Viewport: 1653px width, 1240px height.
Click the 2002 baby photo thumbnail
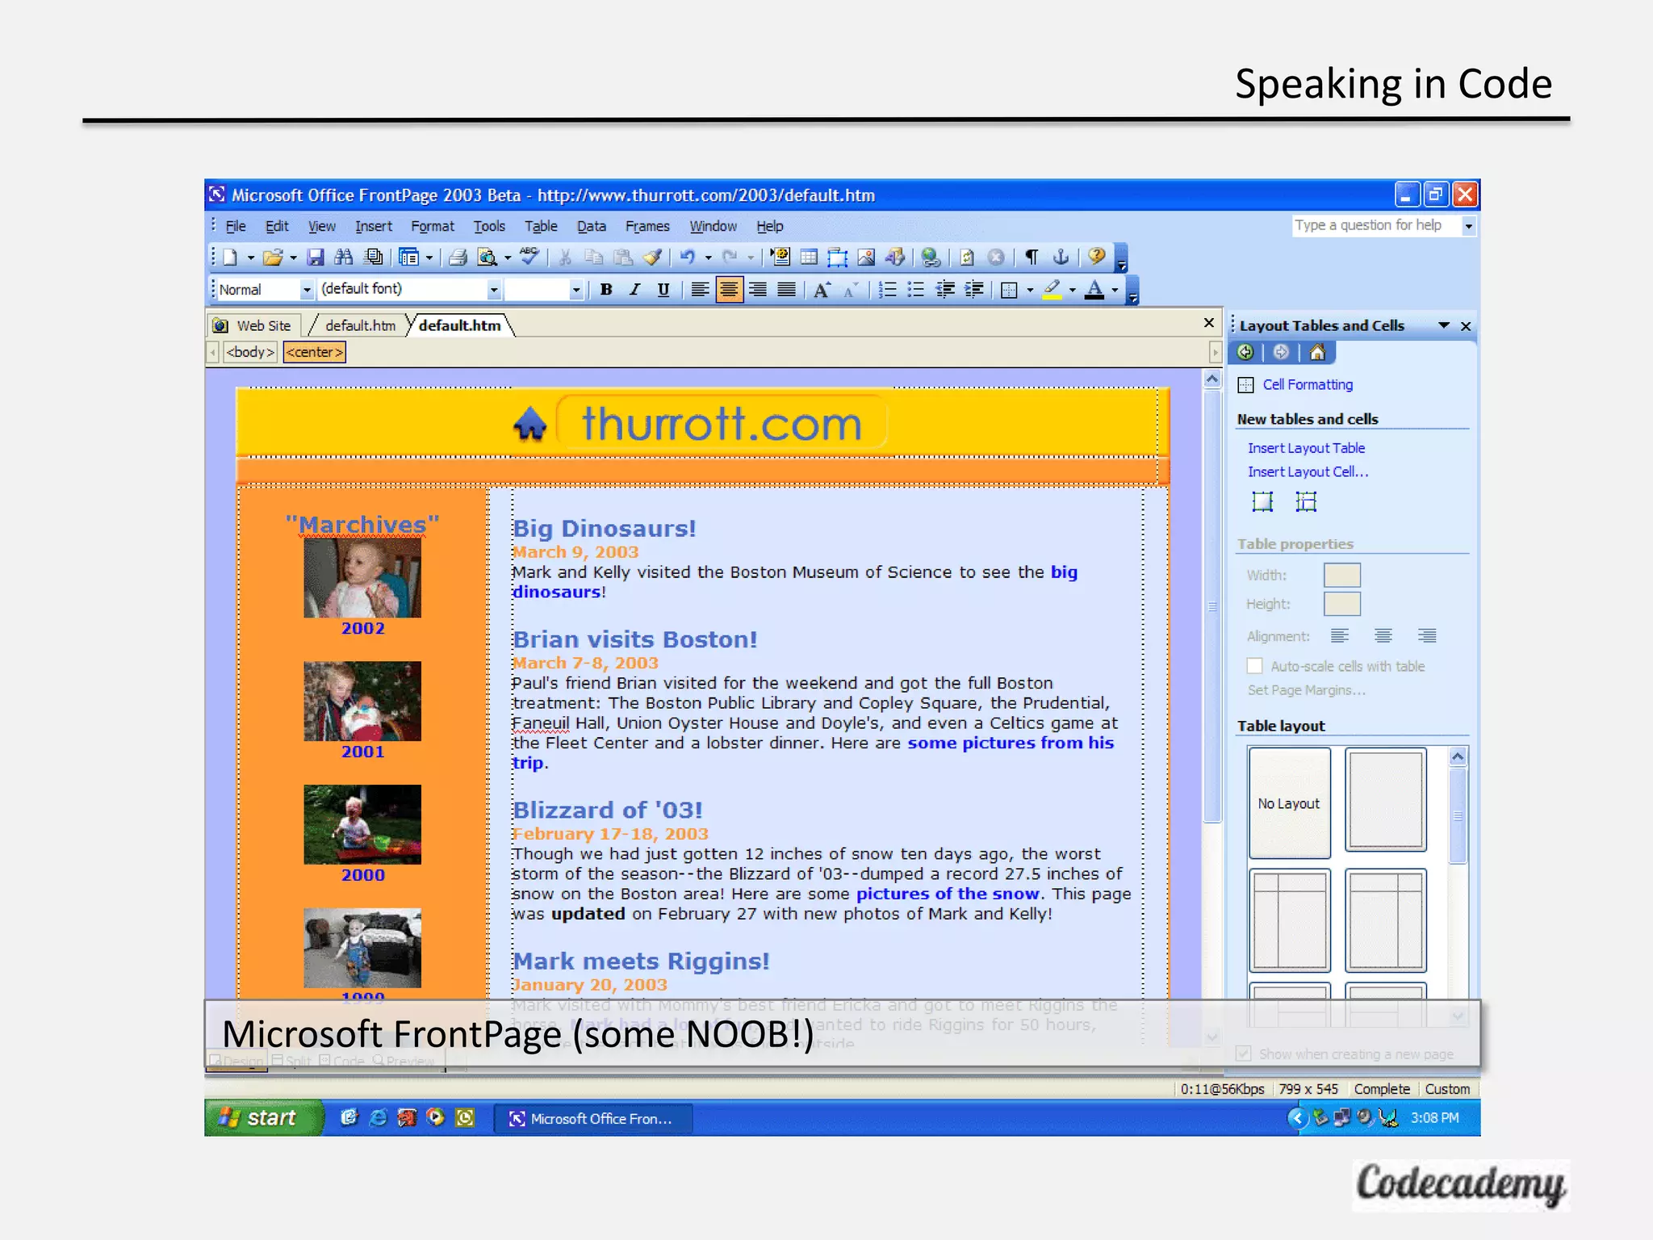[362, 578]
